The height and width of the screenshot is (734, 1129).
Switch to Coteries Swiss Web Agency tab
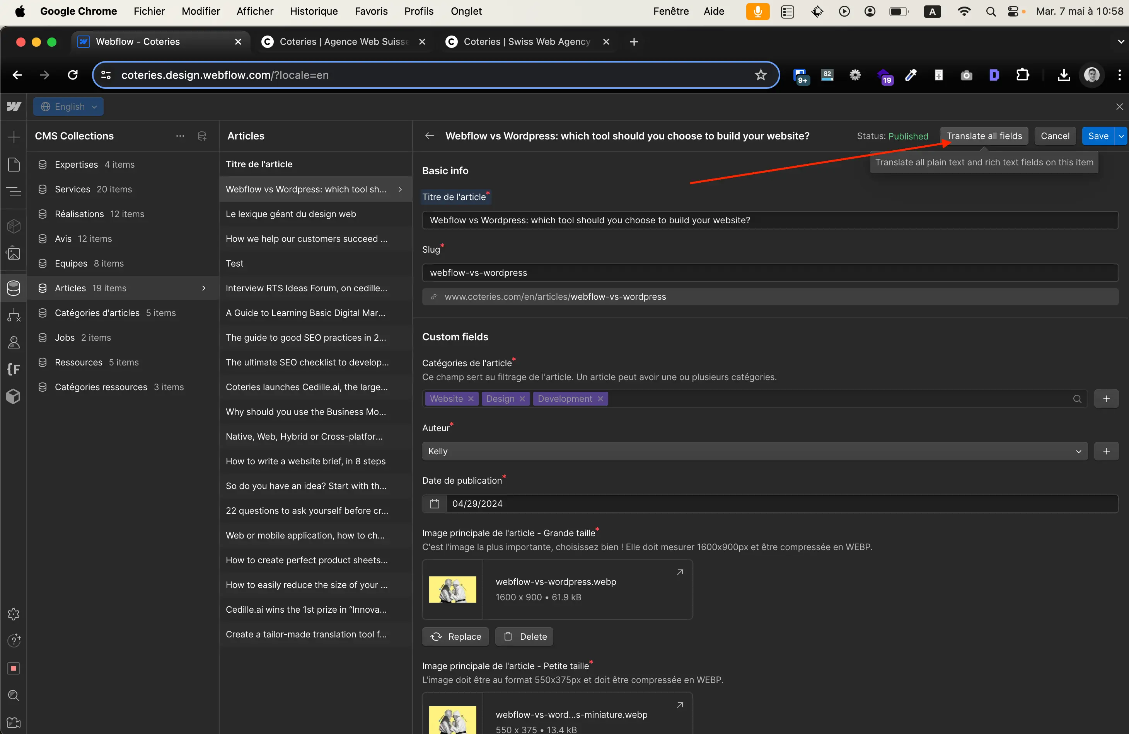(x=527, y=42)
